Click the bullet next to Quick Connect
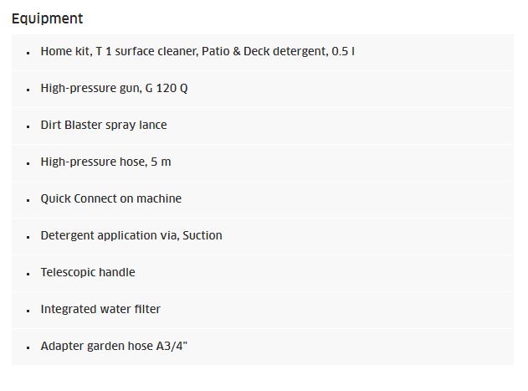 coord(28,200)
